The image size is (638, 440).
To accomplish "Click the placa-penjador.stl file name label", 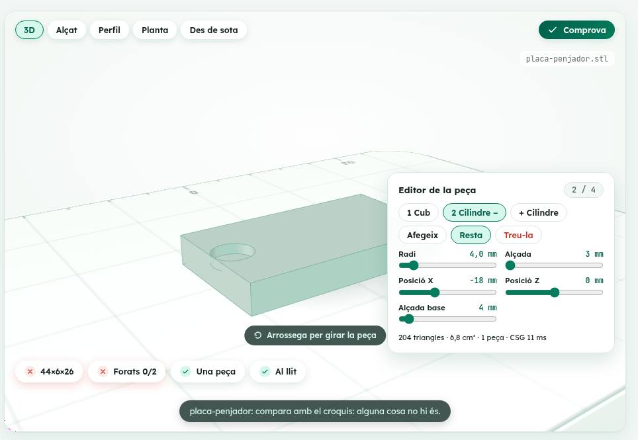I will 567,59.
